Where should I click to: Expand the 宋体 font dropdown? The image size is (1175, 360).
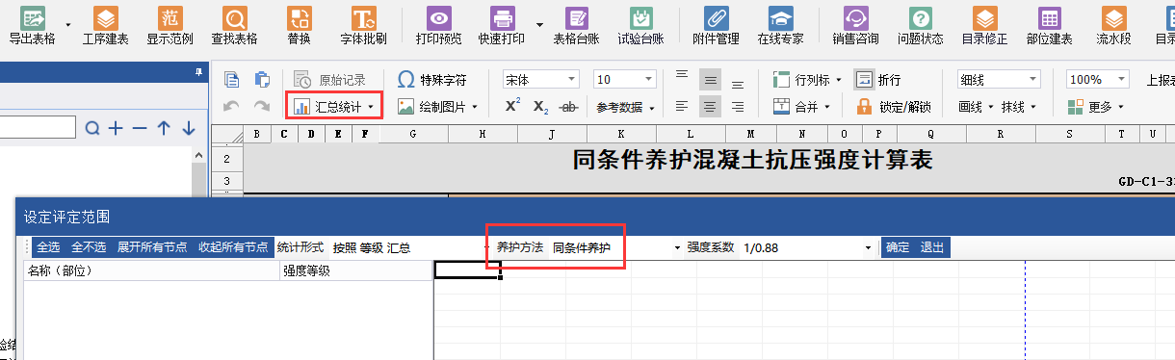point(573,80)
